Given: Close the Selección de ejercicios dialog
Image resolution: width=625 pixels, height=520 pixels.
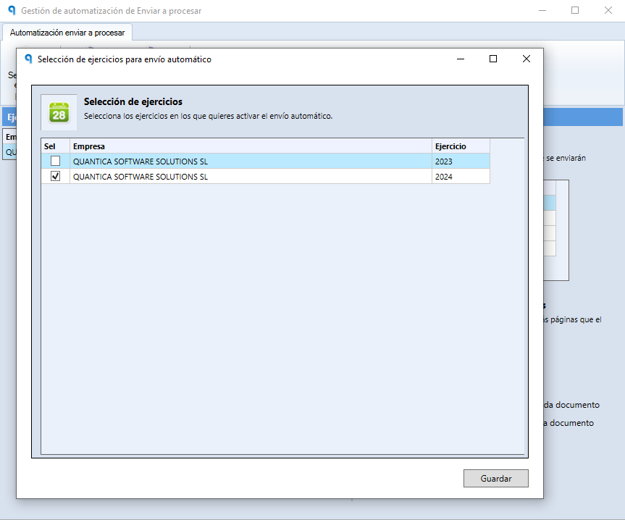Looking at the screenshot, I should click(527, 59).
